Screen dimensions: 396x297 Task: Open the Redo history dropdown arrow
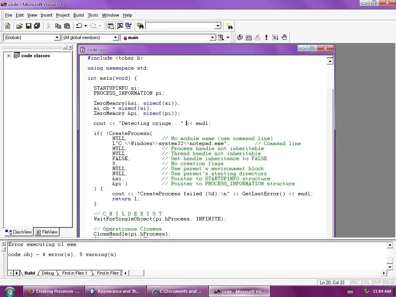[100, 26]
